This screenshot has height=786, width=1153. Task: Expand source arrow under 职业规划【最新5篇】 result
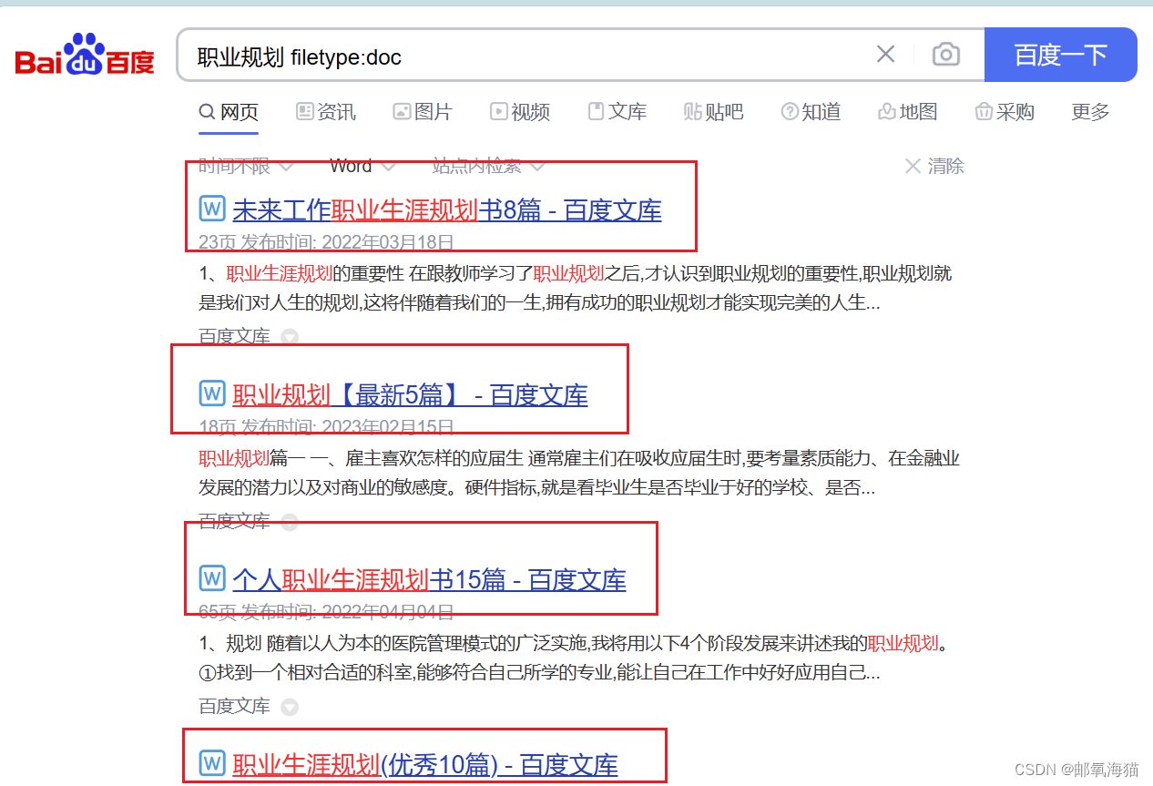tap(290, 522)
